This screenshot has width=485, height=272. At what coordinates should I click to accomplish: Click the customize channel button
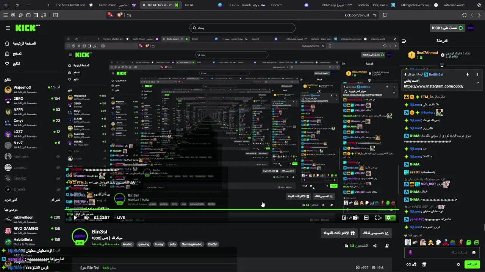coord(376,233)
